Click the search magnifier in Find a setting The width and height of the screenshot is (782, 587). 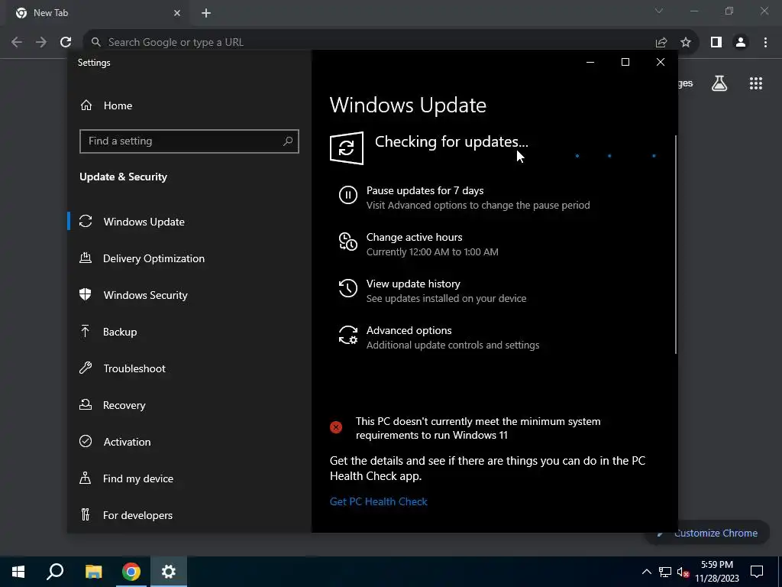pos(288,141)
